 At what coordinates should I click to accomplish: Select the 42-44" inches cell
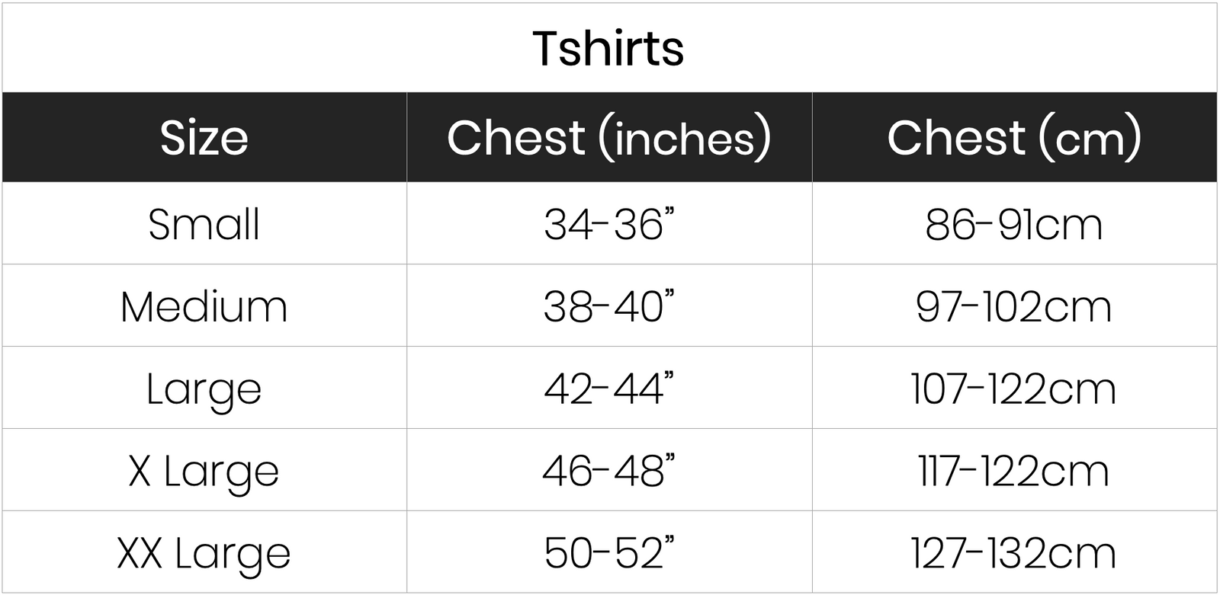(609, 389)
